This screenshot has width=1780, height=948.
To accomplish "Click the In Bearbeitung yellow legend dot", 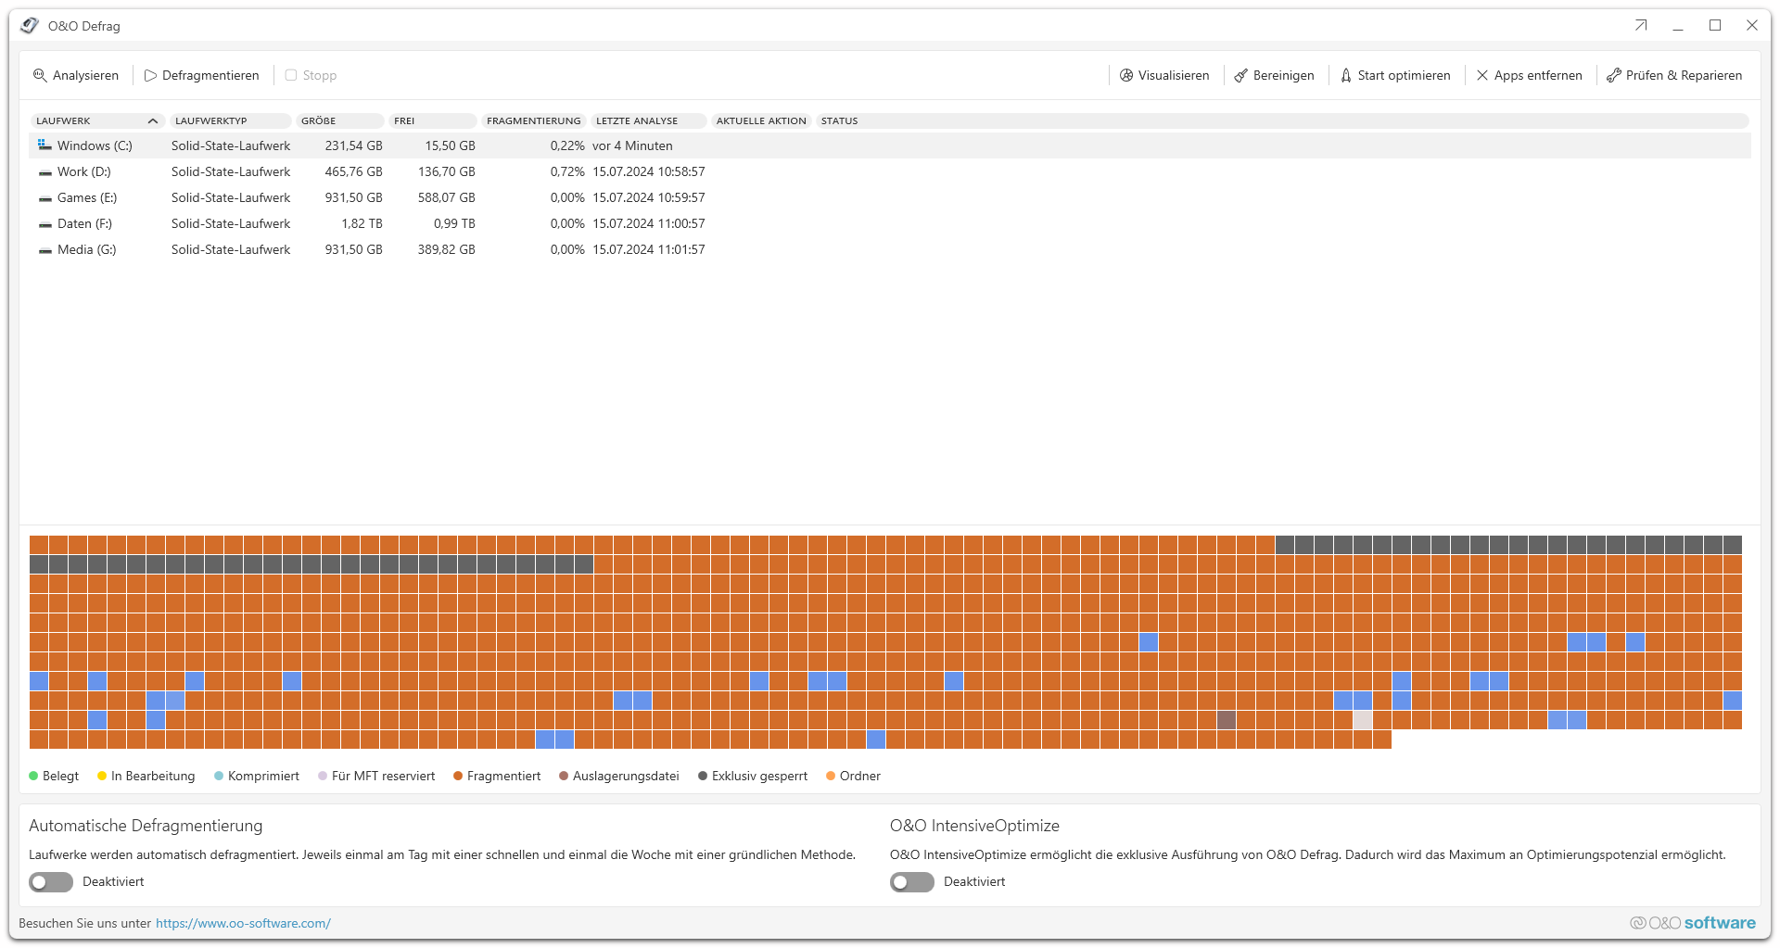I will pos(102,776).
